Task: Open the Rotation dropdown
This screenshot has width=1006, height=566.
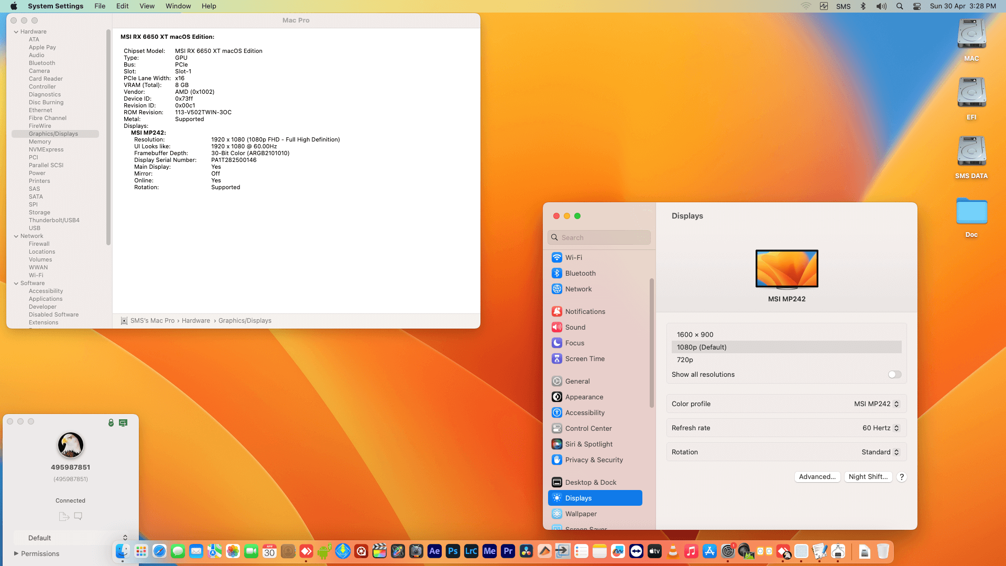Action: pos(880,452)
